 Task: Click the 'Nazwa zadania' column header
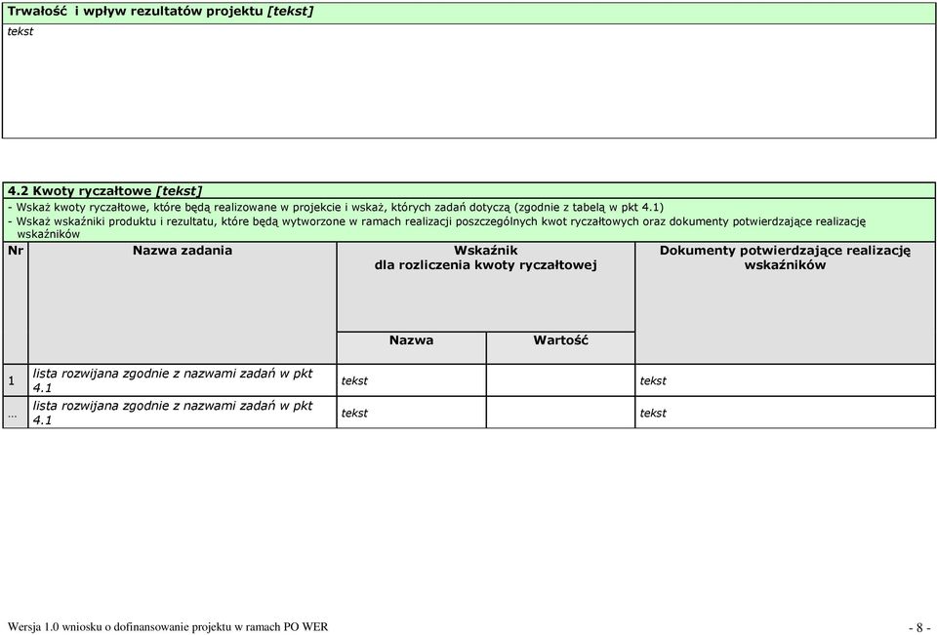[x=183, y=302]
